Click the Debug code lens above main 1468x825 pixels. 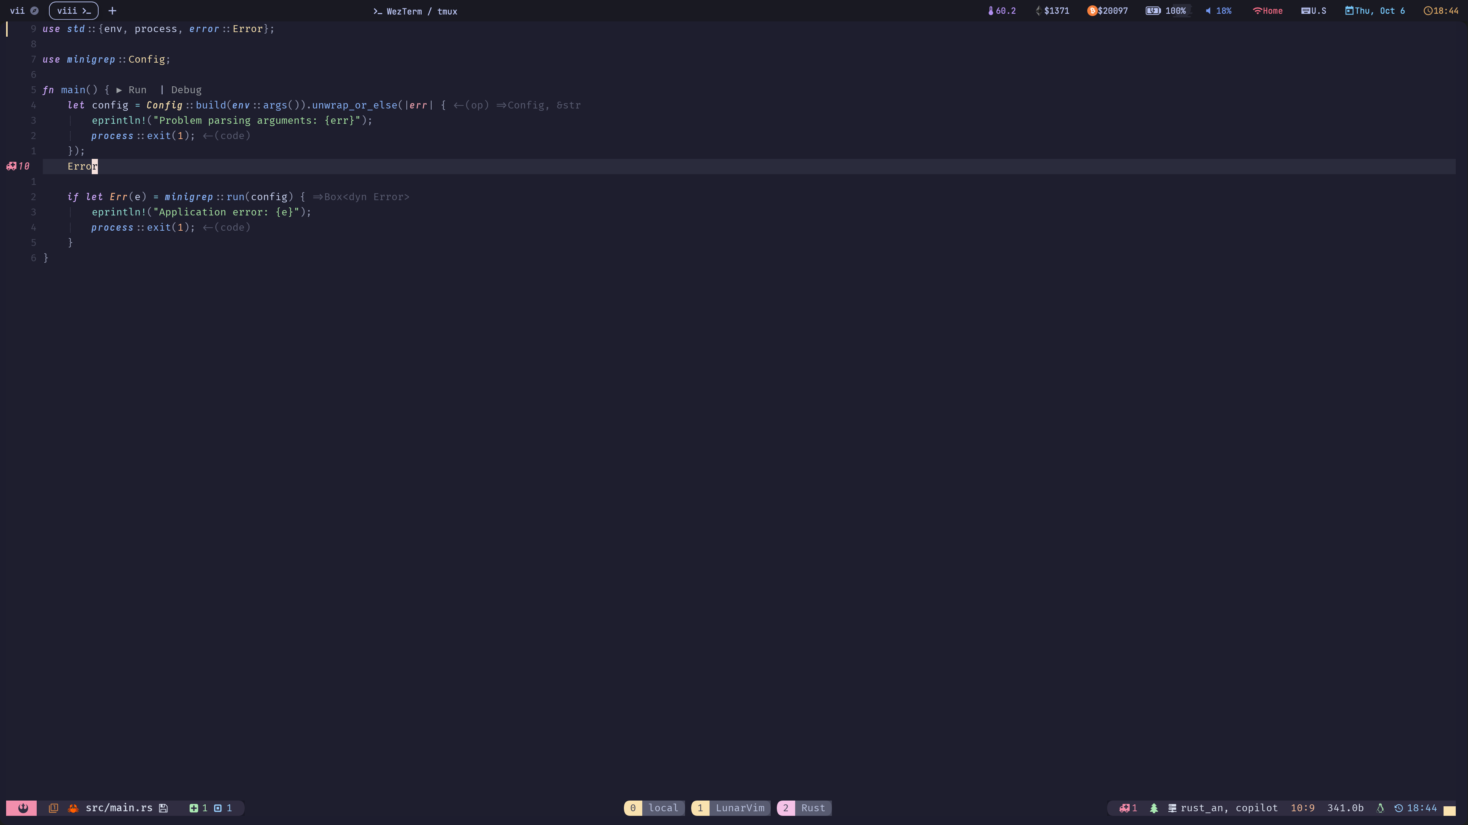point(186,90)
